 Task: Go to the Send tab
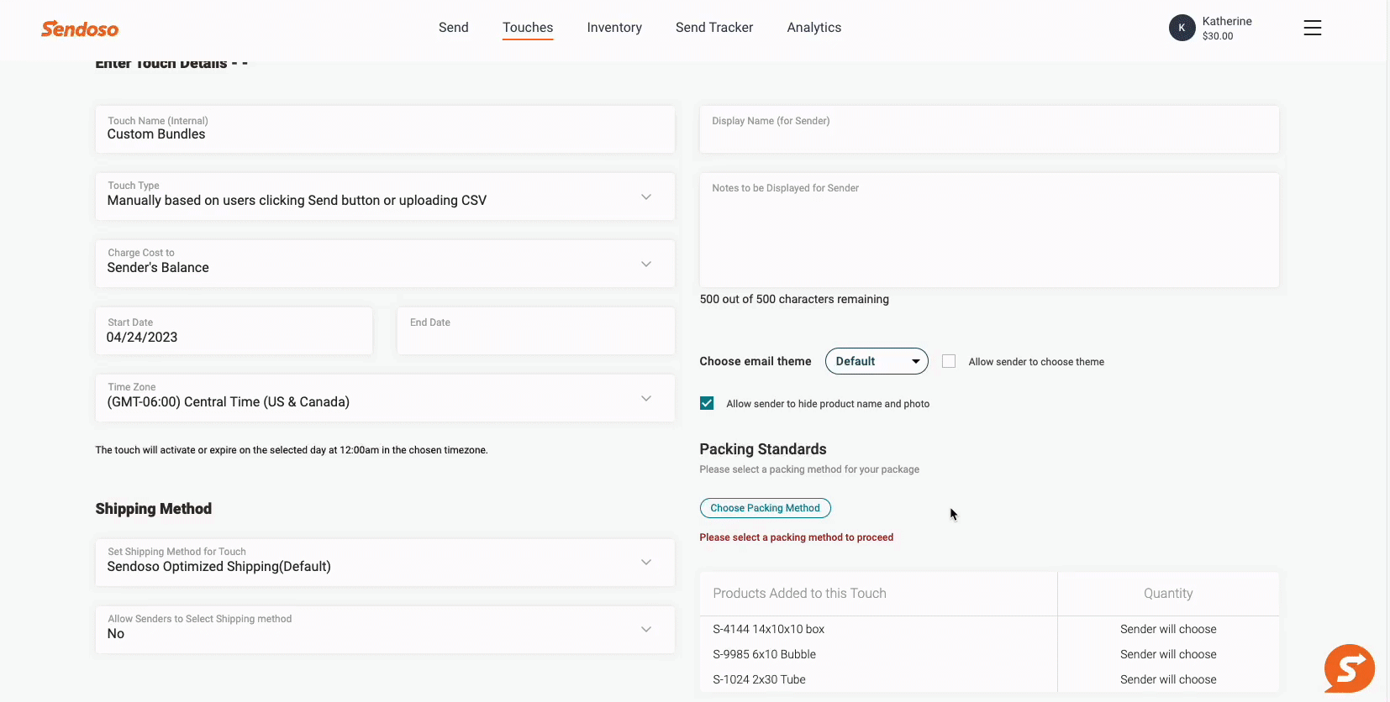pyautogui.click(x=453, y=28)
